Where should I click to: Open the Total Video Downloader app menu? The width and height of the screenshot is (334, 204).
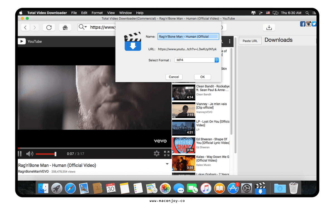[x=47, y=13]
